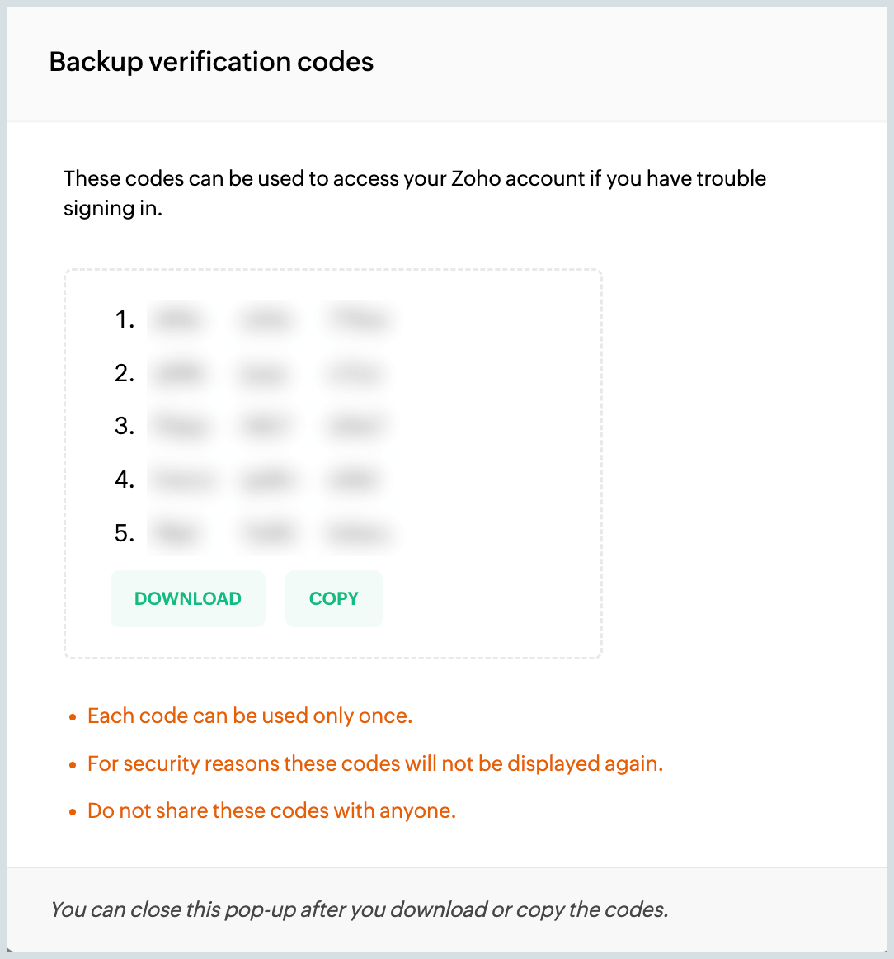Viewport: 894px width, 959px height.
Task: Click list number 1 marker
Action: tap(125, 319)
